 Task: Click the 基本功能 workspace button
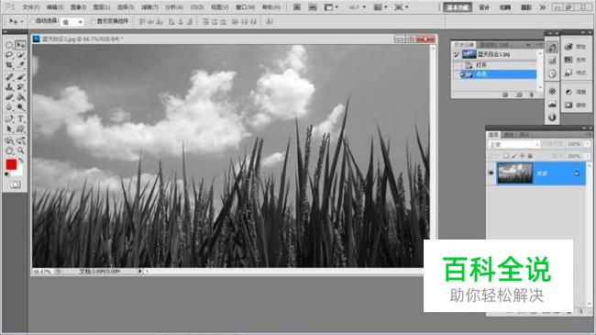coord(458,7)
